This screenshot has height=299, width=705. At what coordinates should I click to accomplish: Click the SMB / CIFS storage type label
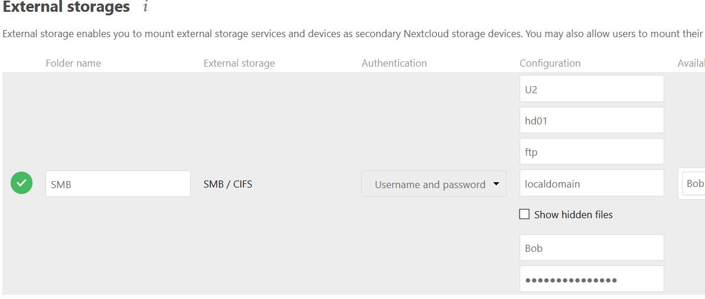point(228,184)
